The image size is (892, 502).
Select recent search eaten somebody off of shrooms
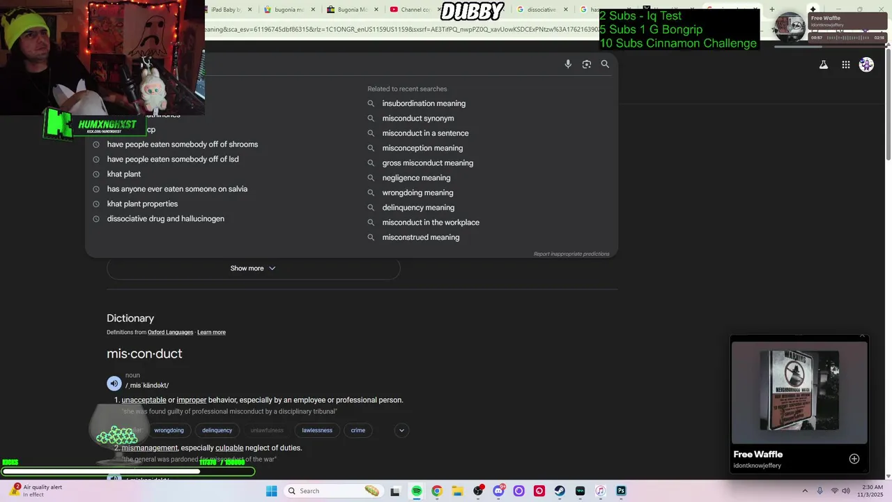[183, 144]
